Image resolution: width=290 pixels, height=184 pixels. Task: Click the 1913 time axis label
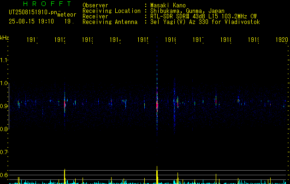88,40
